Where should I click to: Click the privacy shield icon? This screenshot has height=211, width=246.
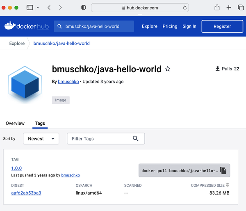click(x=84, y=7)
